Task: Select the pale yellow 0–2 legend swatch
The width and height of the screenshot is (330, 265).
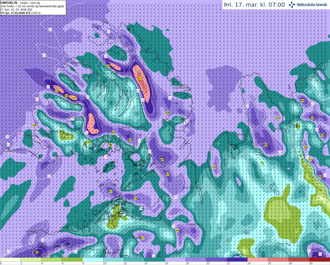Action: coord(10,260)
